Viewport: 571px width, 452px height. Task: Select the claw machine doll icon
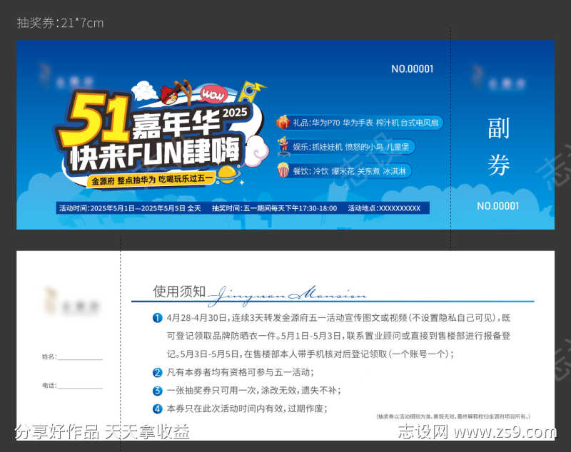coord(284,146)
